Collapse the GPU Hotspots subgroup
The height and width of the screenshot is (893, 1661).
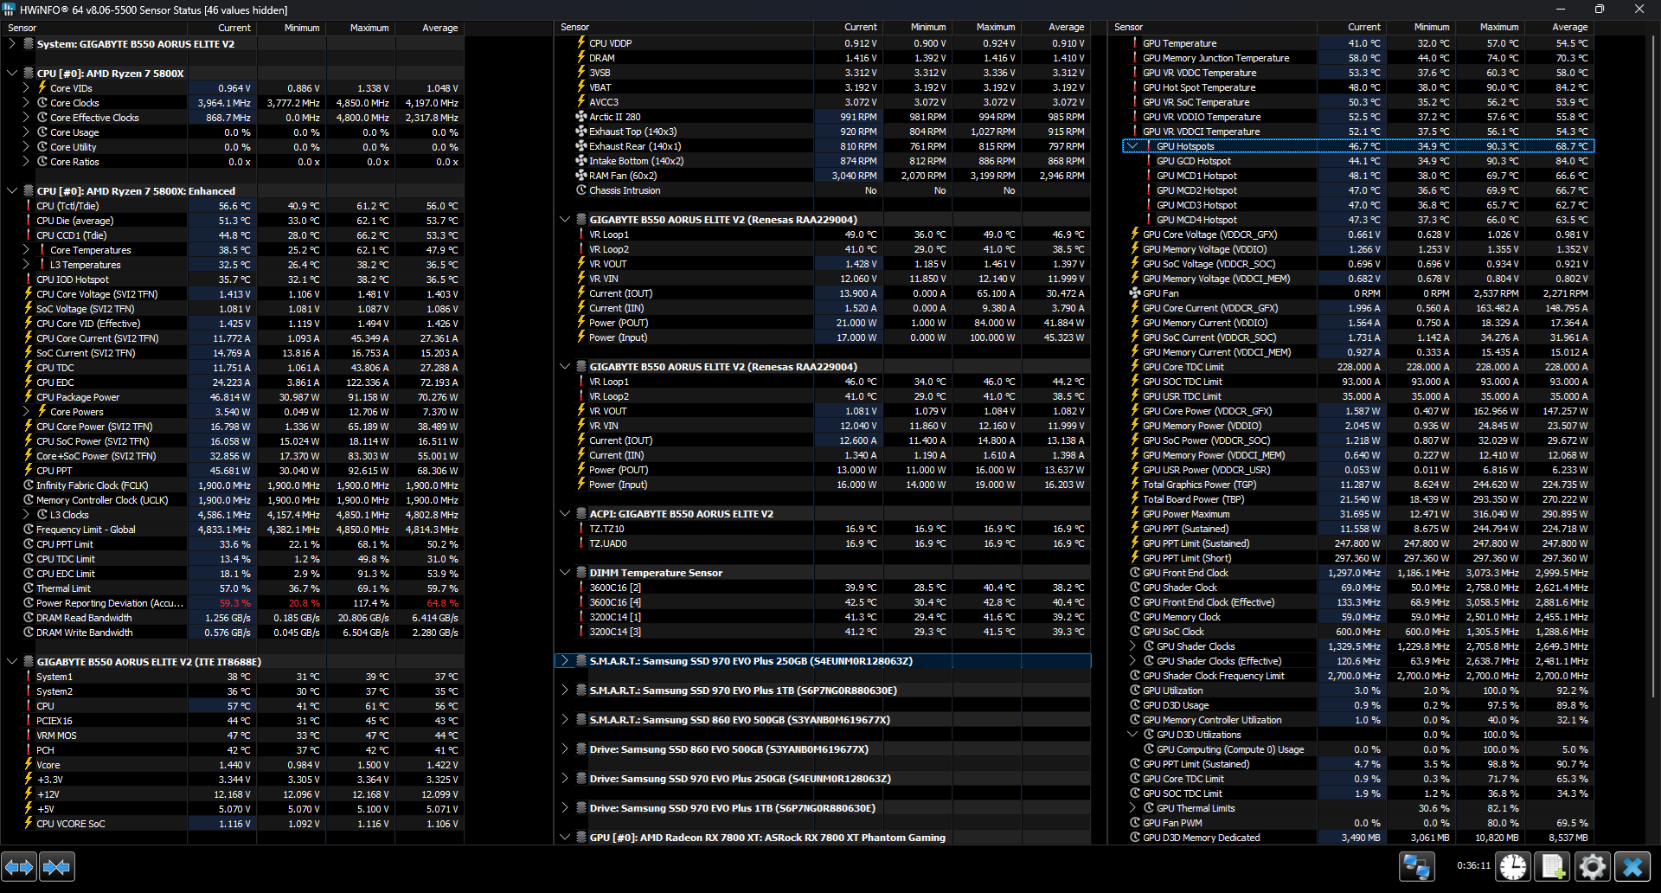pyautogui.click(x=1132, y=146)
